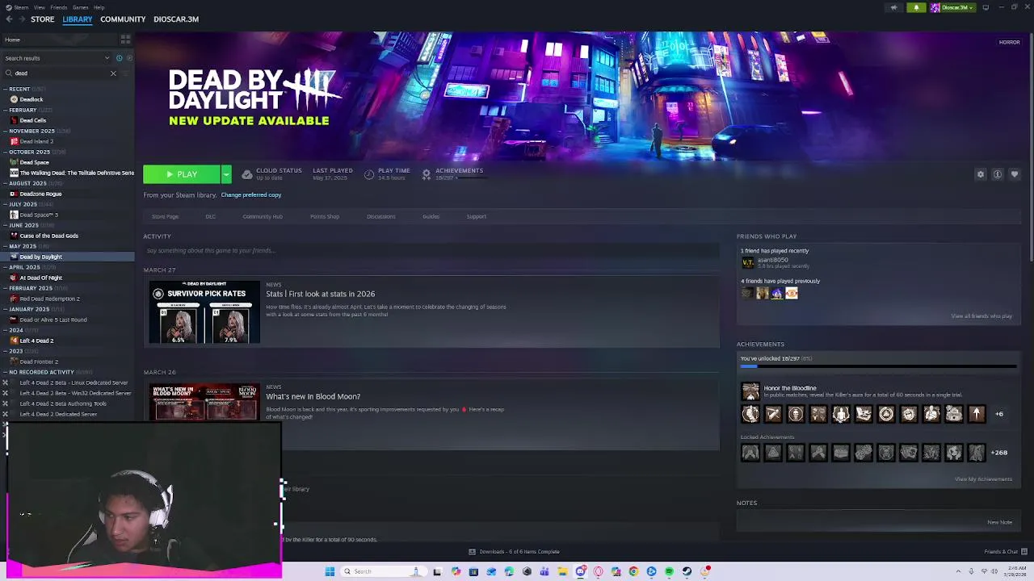Open the Points Shop tab

click(x=325, y=216)
